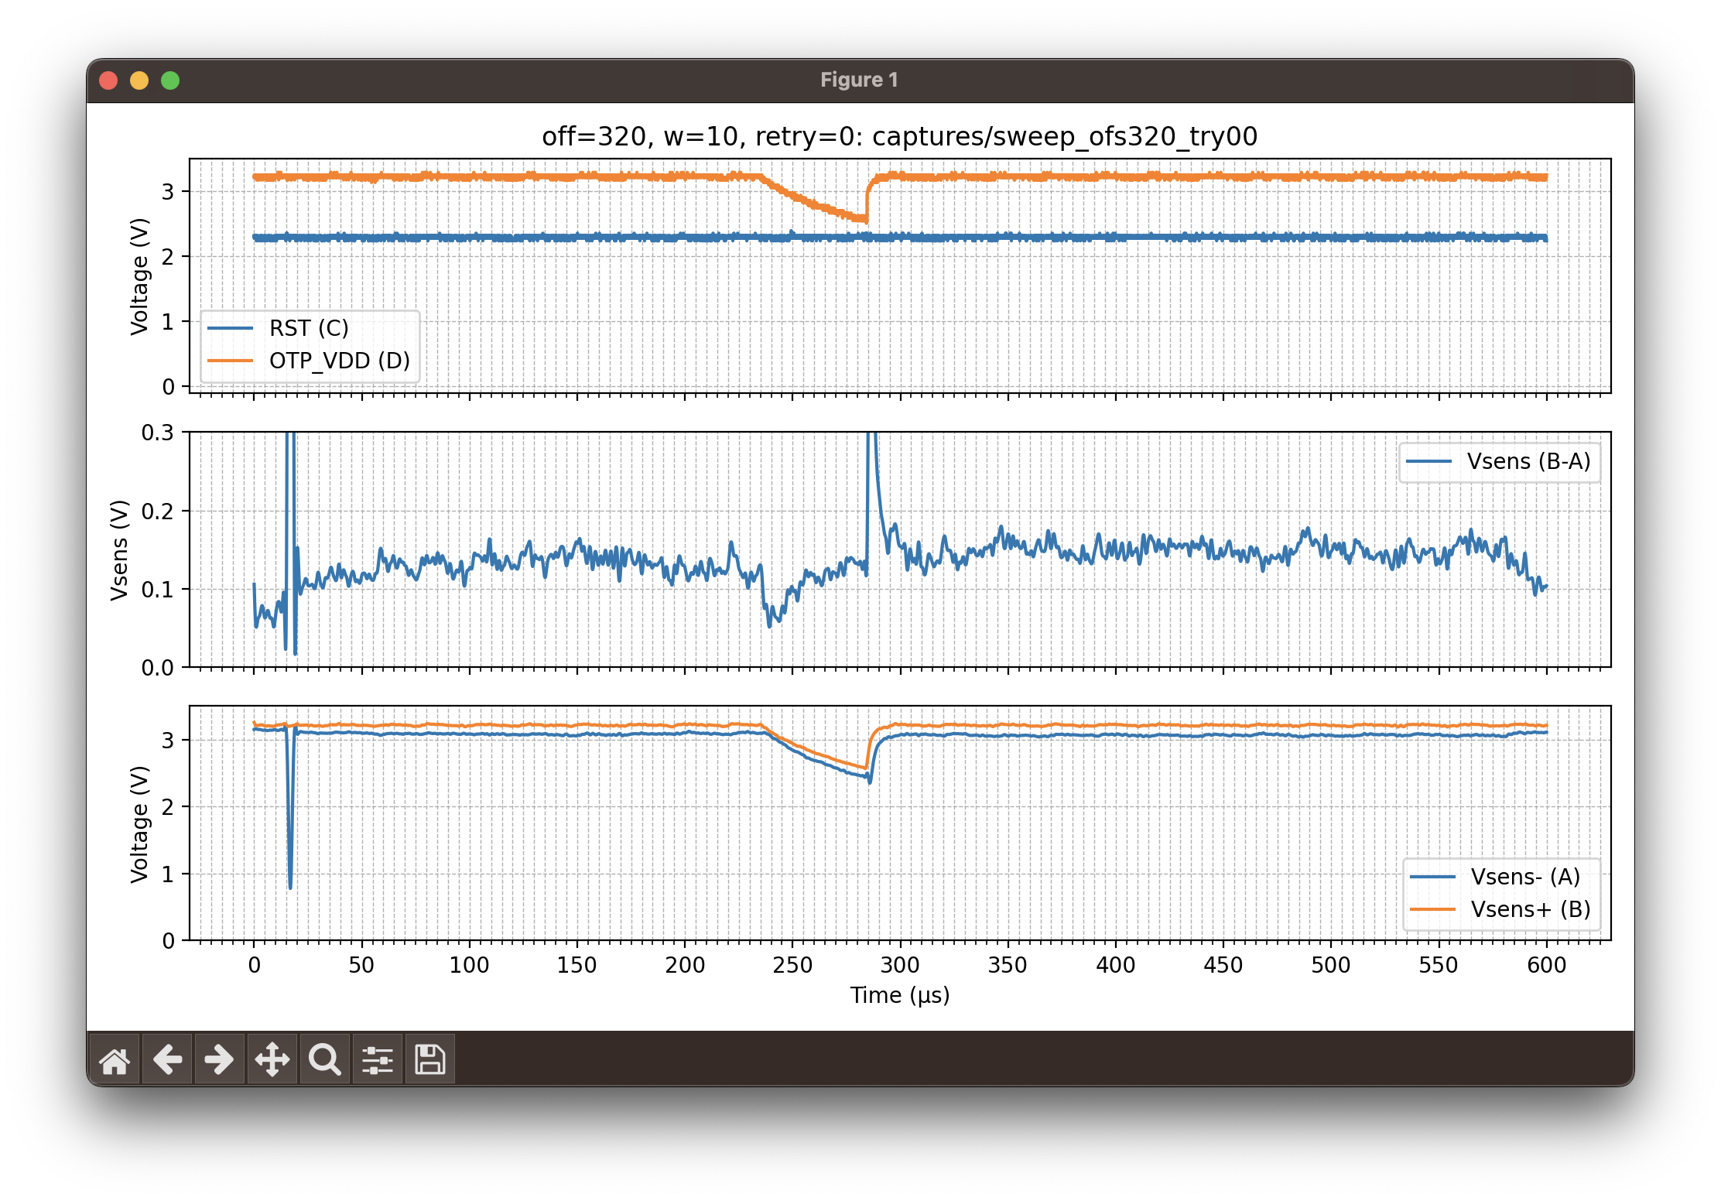Click the Forward arrow to next view
This screenshot has height=1201, width=1721.
click(x=220, y=1059)
